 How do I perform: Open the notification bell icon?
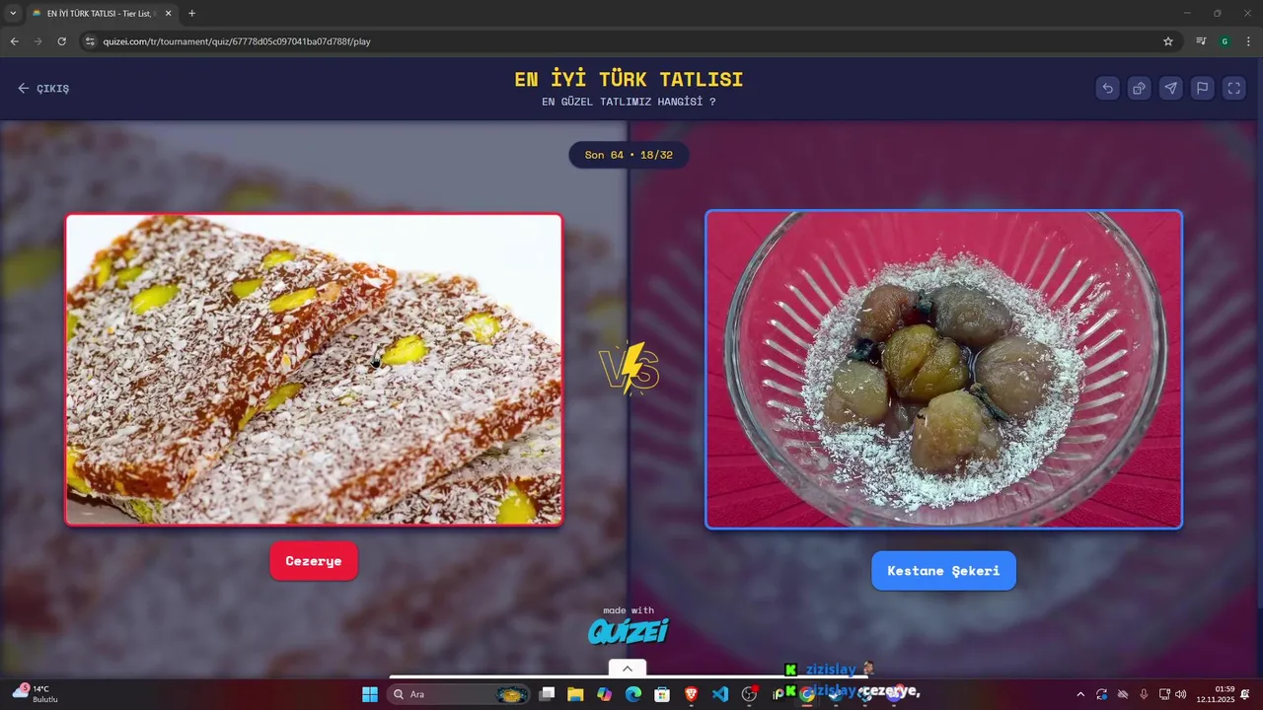click(x=1245, y=694)
